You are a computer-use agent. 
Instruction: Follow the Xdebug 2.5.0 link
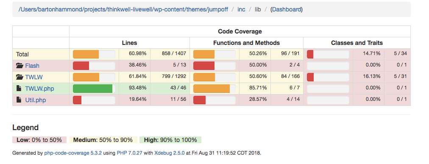(x=170, y=153)
